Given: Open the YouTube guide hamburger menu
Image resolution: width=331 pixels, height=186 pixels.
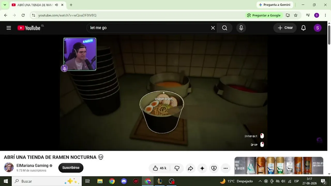Looking at the screenshot, I should 9,28.
